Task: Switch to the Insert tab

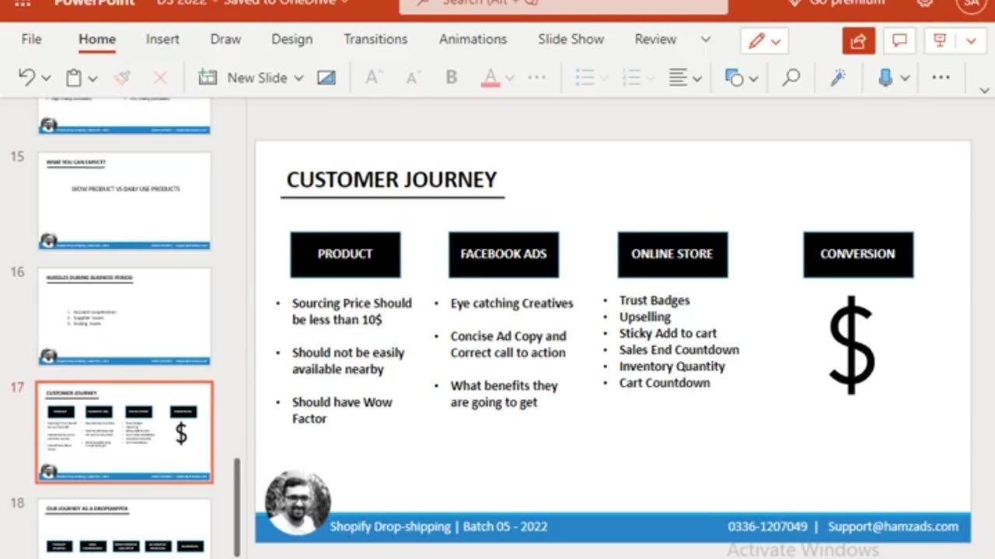Action: pyautogui.click(x=162, y=39)
